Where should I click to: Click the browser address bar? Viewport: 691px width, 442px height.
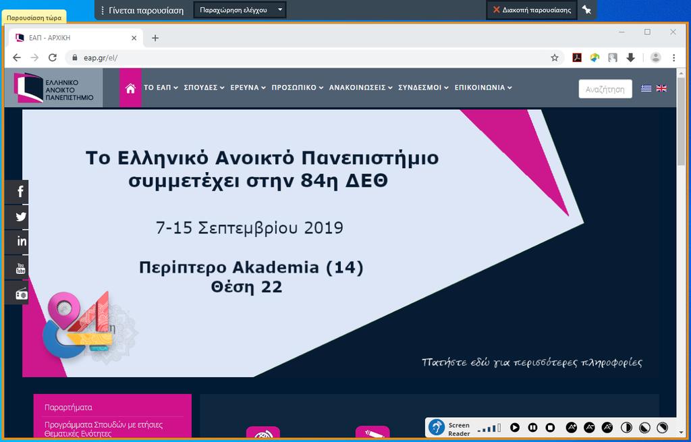pyautogui.click(x=308, y=57)
